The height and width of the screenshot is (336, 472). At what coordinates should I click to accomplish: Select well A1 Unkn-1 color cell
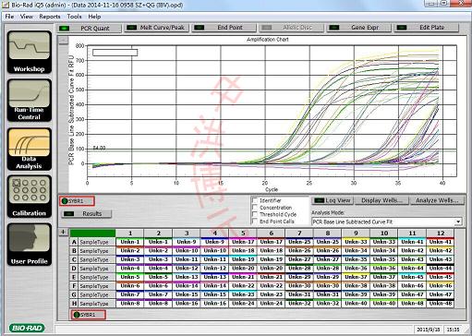coord(130,242)
